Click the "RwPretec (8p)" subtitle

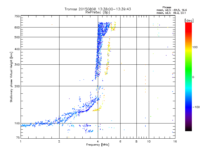pos(98,12)
